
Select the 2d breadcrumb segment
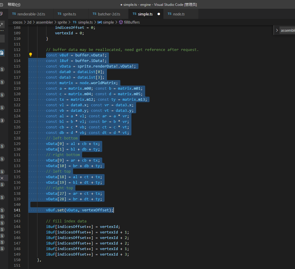pos(29,22)
